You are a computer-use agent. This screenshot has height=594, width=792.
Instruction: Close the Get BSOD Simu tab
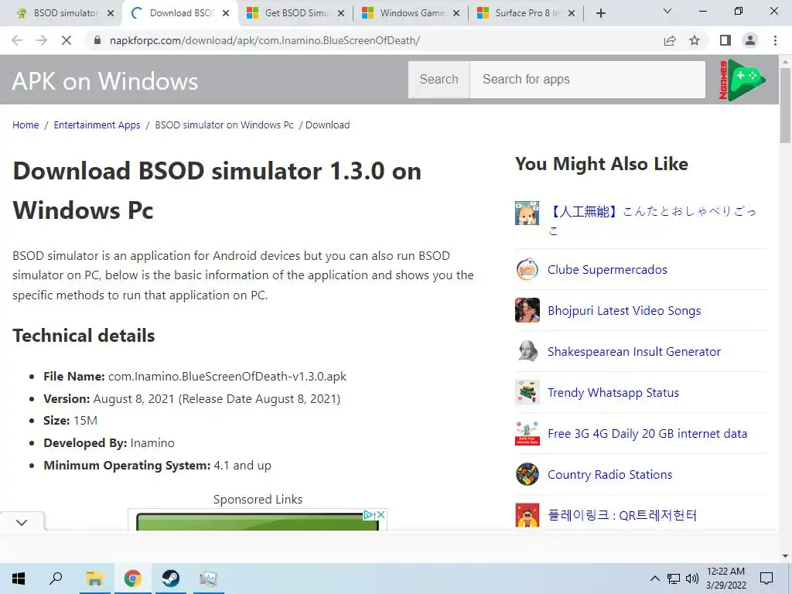[341, 13]
